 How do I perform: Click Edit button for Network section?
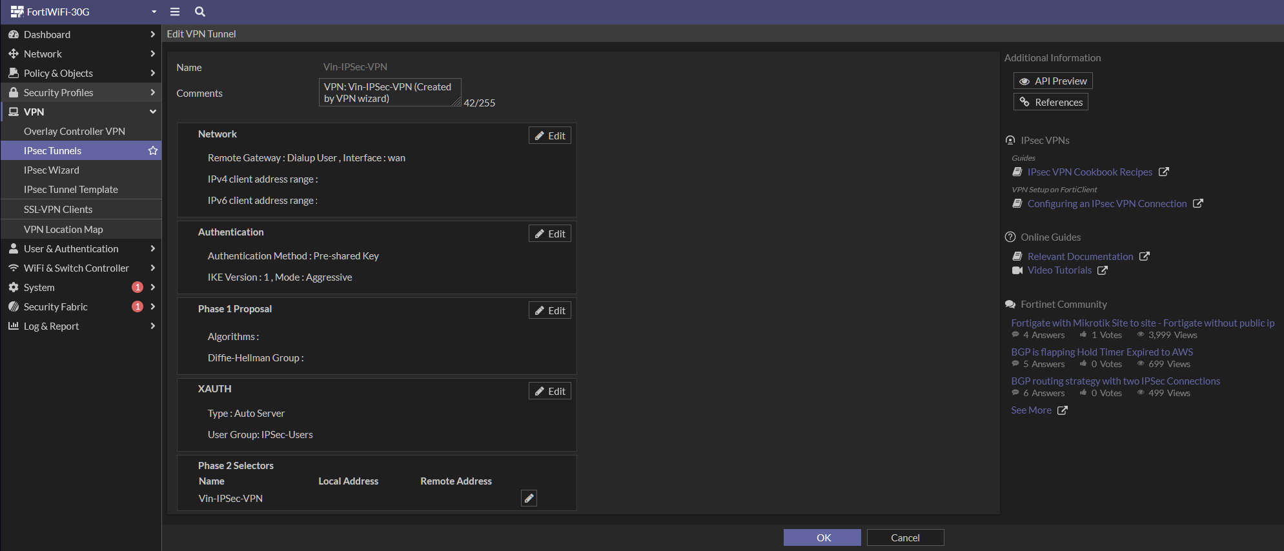tap(549, 135)
